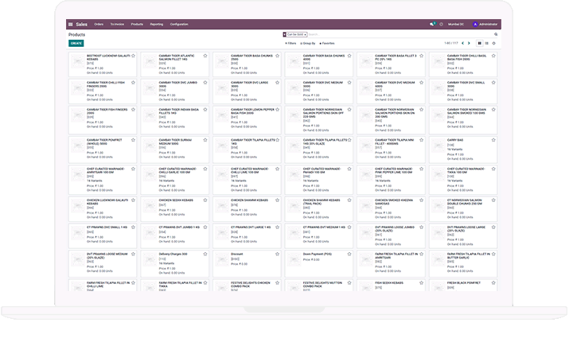This screenshot has height=342, width=569.
Task: Favorite Chef Curated Marinade Tikka star
Action: 493,169
